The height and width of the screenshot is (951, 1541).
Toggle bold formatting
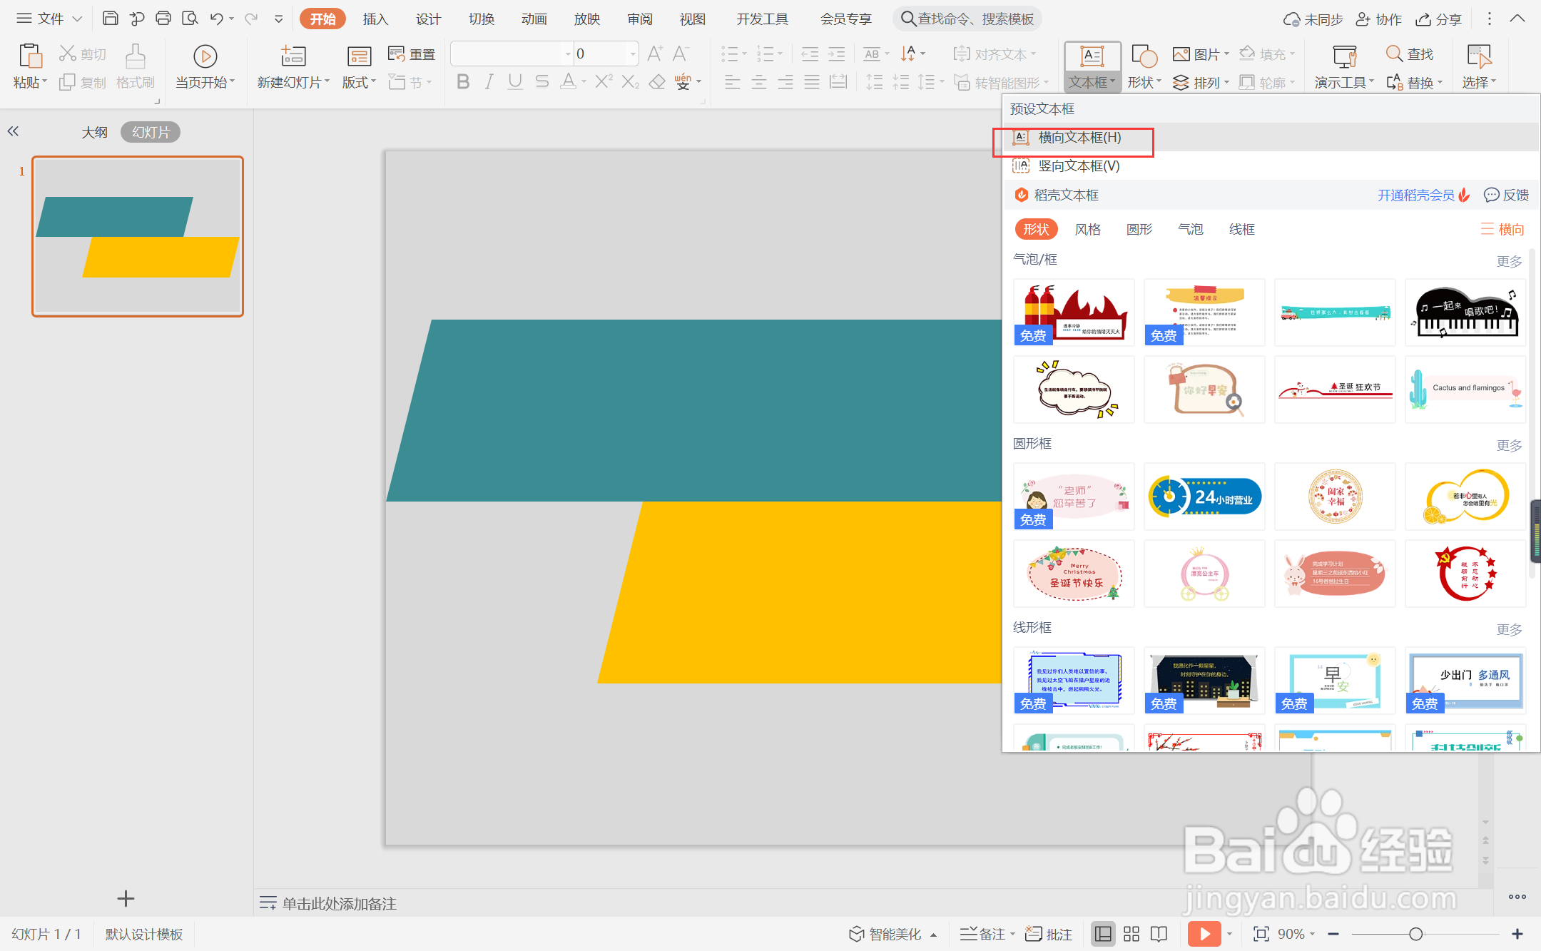(462, 81)
